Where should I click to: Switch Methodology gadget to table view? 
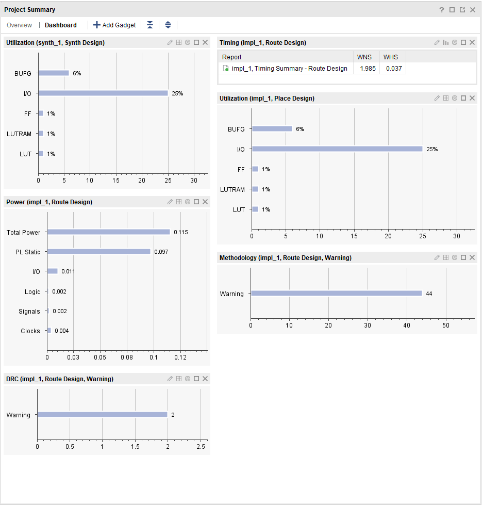tap(446, 257)
